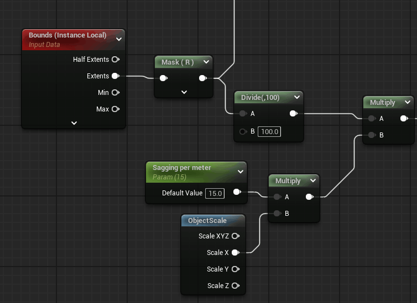The height and width of the screenshot is (303, 417).
Task: Click the Scale Y output pin
Action: pyautogui.click(x=236, y=269)
